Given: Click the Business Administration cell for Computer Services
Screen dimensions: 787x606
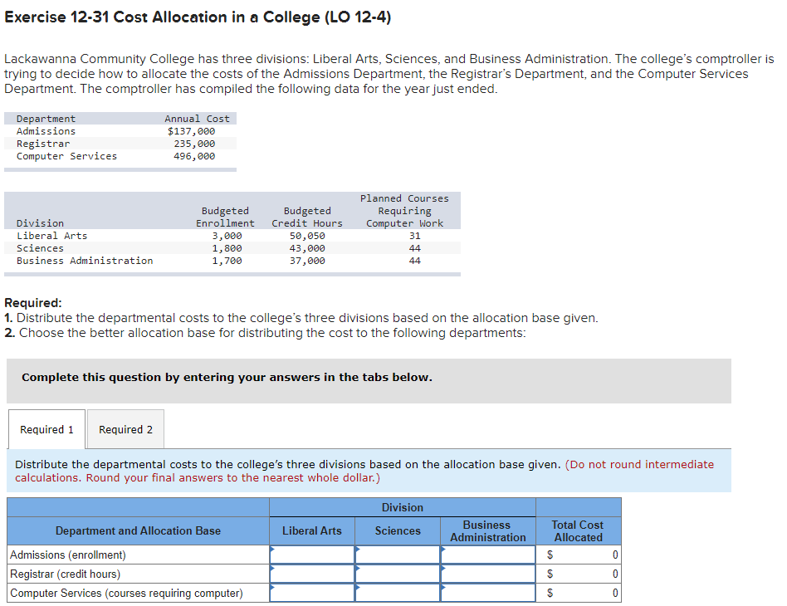Looking at the screenshot, I should click(x=487, y=592).
